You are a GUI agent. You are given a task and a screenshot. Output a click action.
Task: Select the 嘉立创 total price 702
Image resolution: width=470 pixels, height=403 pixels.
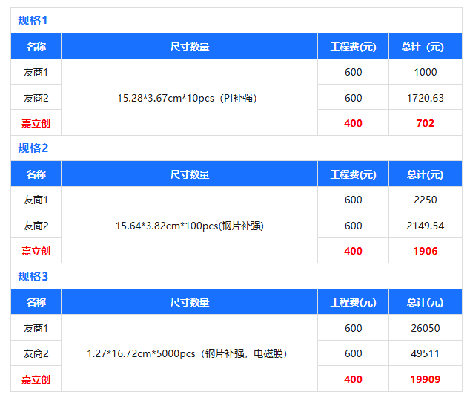click(425, 123)
